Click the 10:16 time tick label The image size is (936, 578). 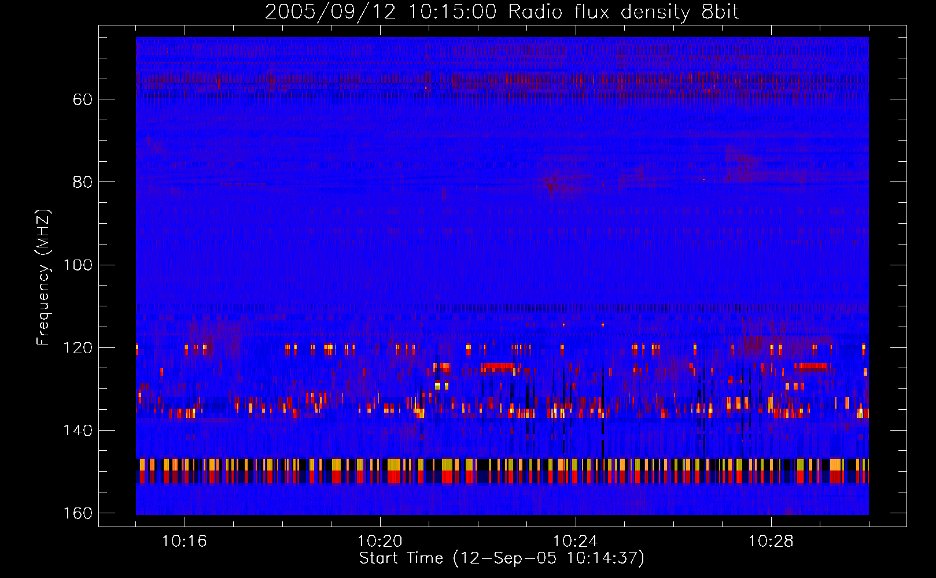pyautogui.click(x=184, y=542)
